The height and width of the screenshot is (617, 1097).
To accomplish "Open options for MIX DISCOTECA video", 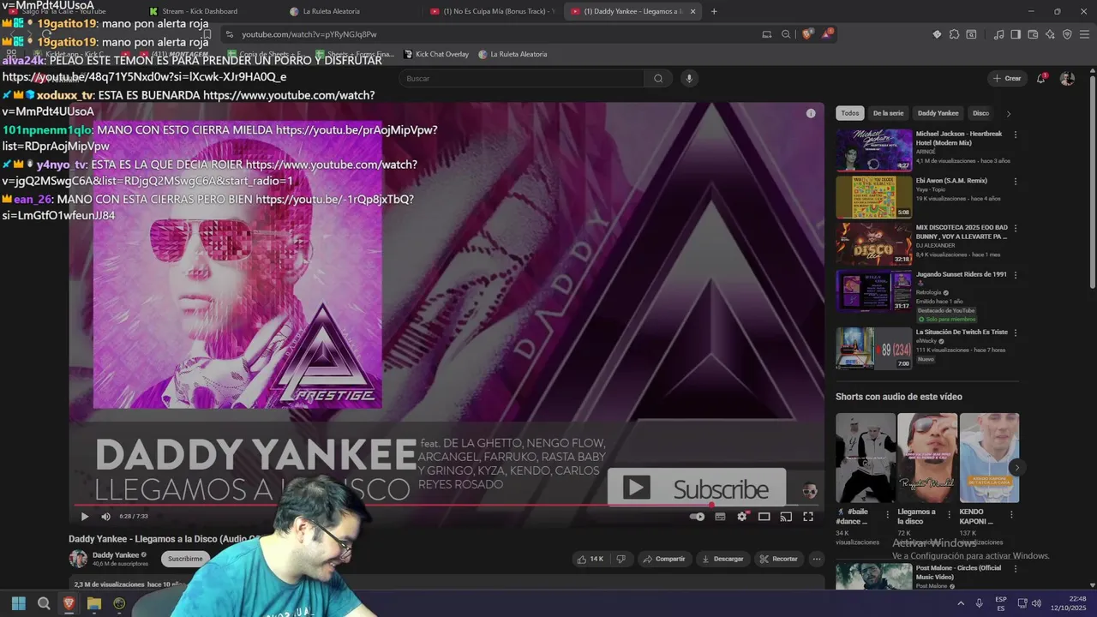I will [1016, 229].
